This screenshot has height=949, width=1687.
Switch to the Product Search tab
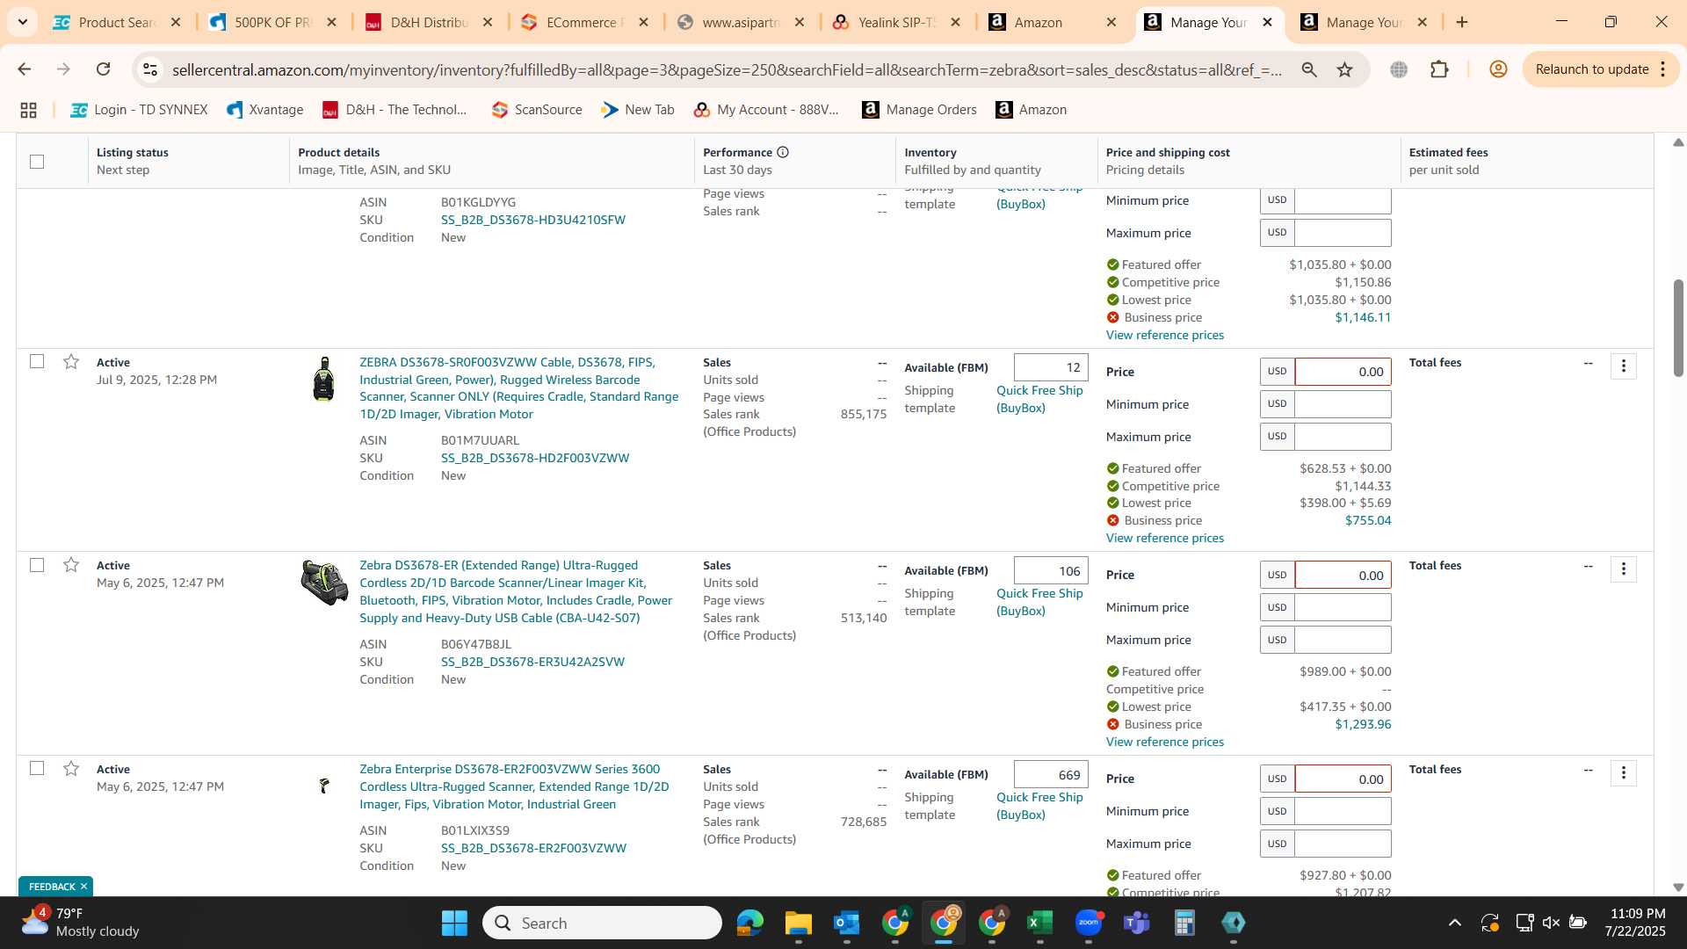pyautogui.click(x=118, y=23)
